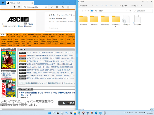Click the rename icon in Explorer toolbar
The width and height of the screenshot is (154, 115).
pos(106,6)
